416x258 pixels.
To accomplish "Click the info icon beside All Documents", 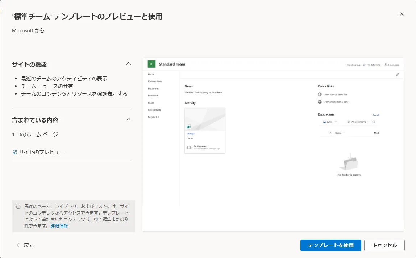I will tap(374, 122).
